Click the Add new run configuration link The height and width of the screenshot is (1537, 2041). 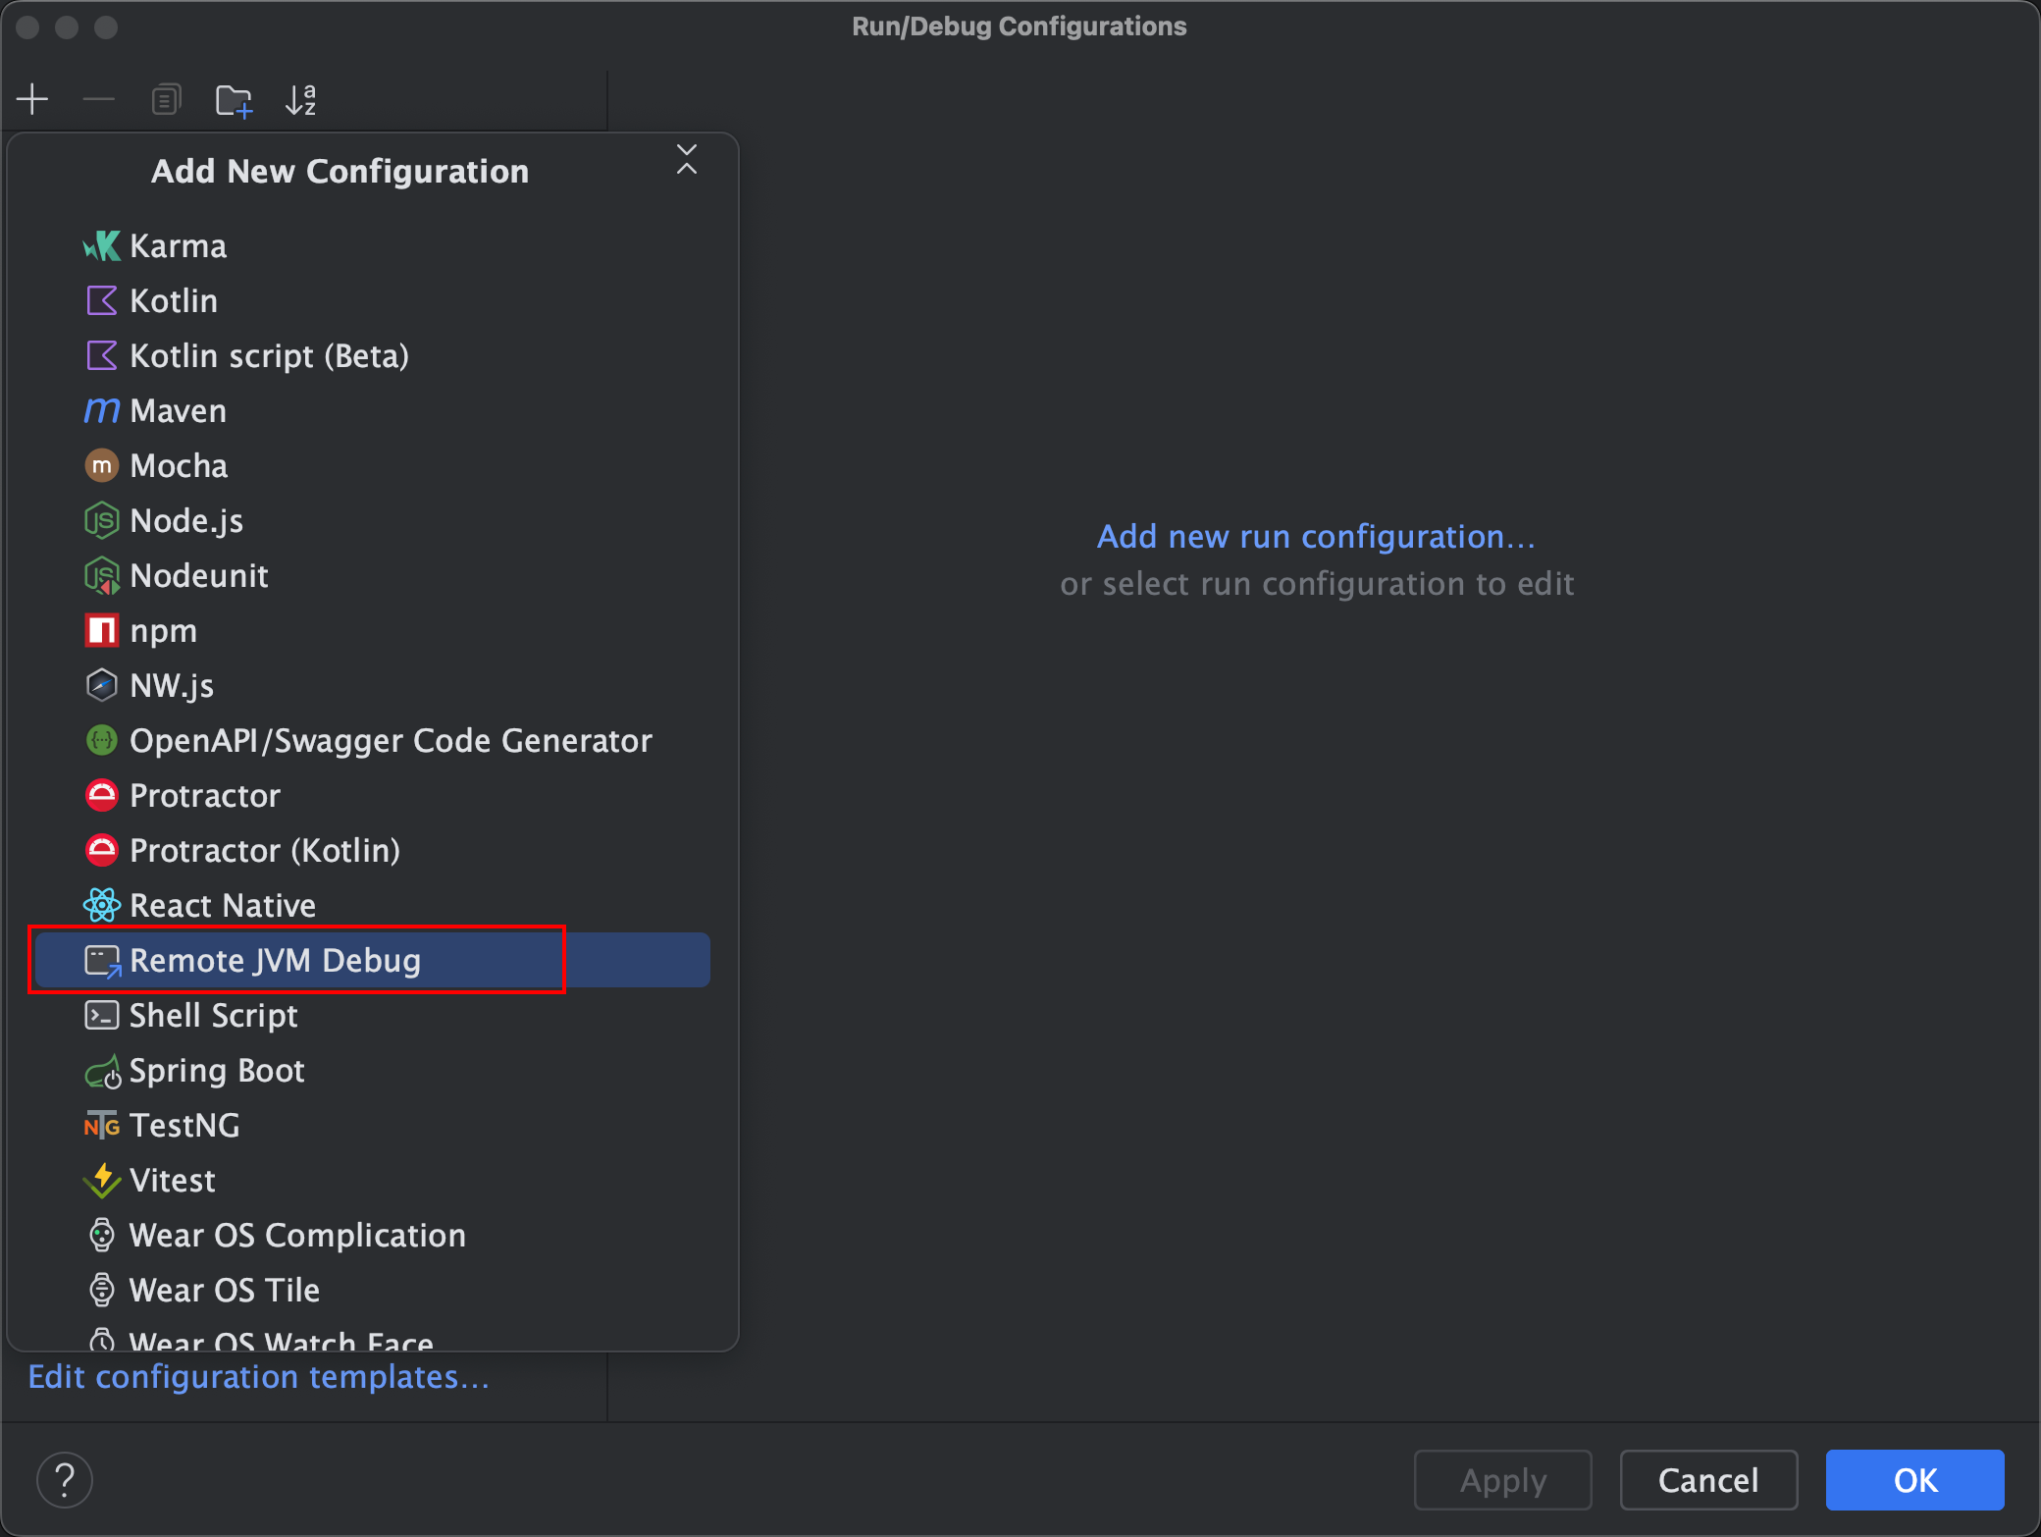coord(1315,536)
